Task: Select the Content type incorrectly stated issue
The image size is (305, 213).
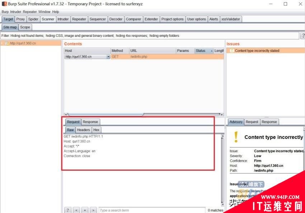Action: [x=257, y=50]
